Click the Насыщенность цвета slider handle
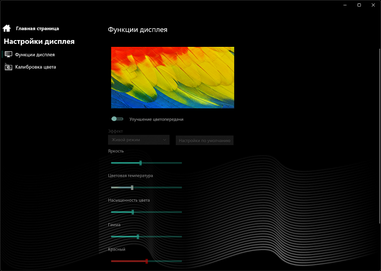The width and height of the screenshot is (381, 271). [133, 212]
